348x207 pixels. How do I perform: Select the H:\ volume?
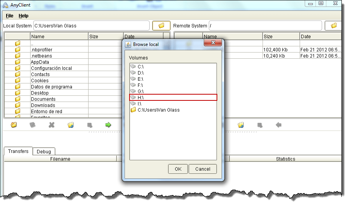(x=173, y=98)
